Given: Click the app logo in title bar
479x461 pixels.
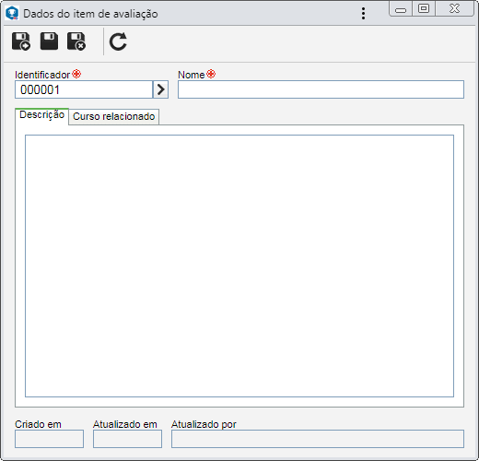Looking at the screenshot, I should click(12, 14).
